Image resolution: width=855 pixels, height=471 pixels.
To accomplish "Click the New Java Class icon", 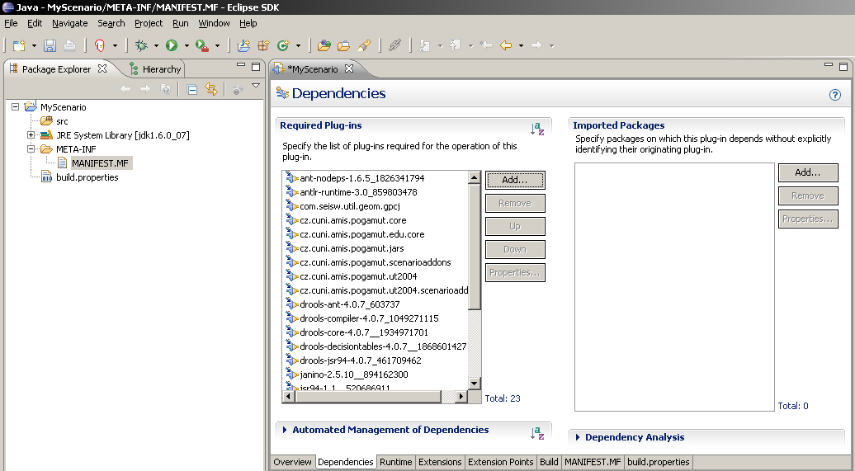I will pos(283,46).
